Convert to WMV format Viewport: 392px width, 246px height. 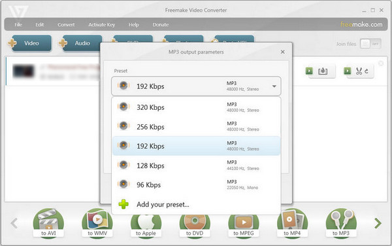(97, 224)
